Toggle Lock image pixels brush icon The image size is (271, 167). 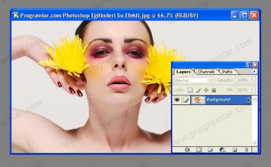198,90
